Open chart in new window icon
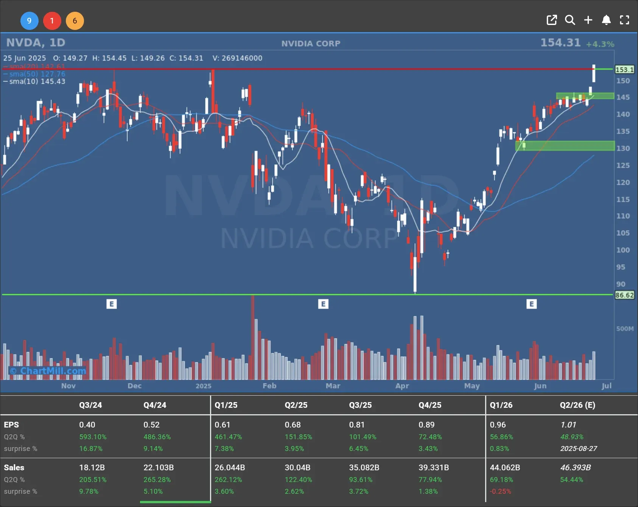The height and width of the screenshot is (507, 638). pyautogui.click(x=552, y=20)
